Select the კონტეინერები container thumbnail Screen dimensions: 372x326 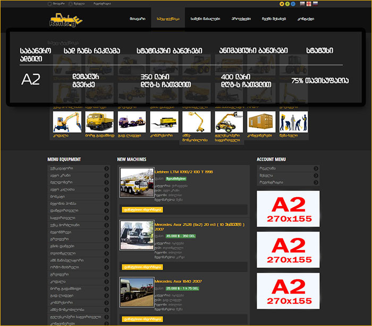coord(261,122)
